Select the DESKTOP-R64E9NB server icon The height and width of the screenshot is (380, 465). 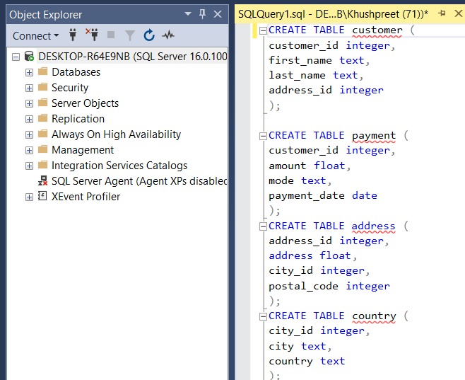pos(29,56)
